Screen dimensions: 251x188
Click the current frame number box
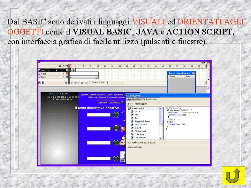90,83
